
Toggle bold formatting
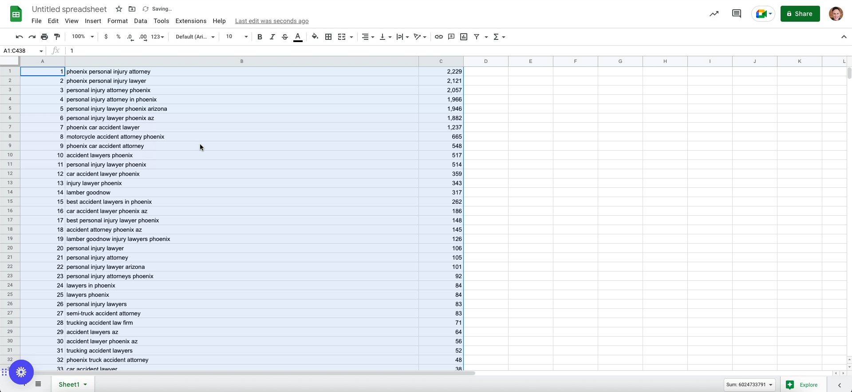tap(260, 37)
